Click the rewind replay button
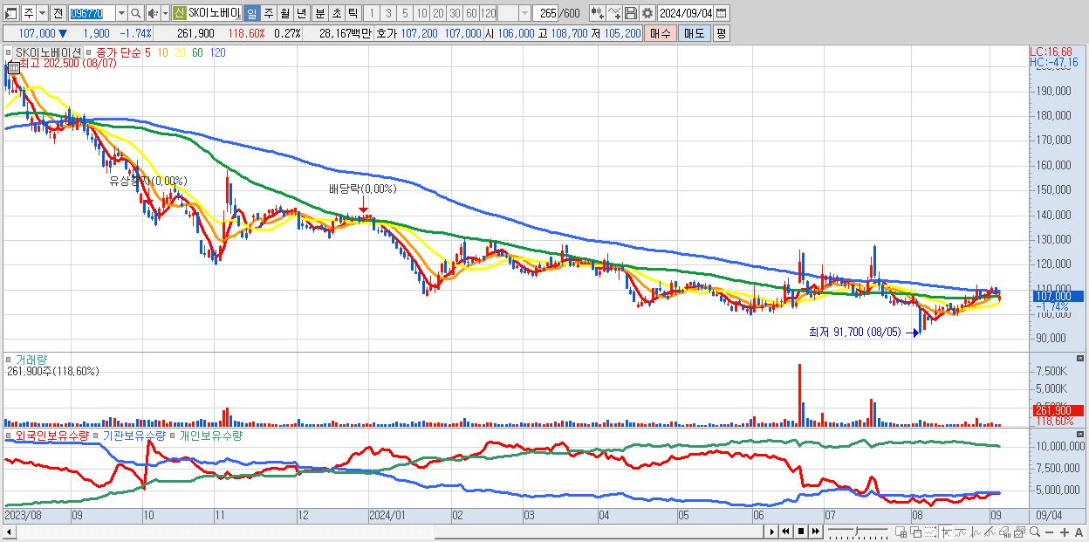 pyautogui.click(x=785, y=532)
